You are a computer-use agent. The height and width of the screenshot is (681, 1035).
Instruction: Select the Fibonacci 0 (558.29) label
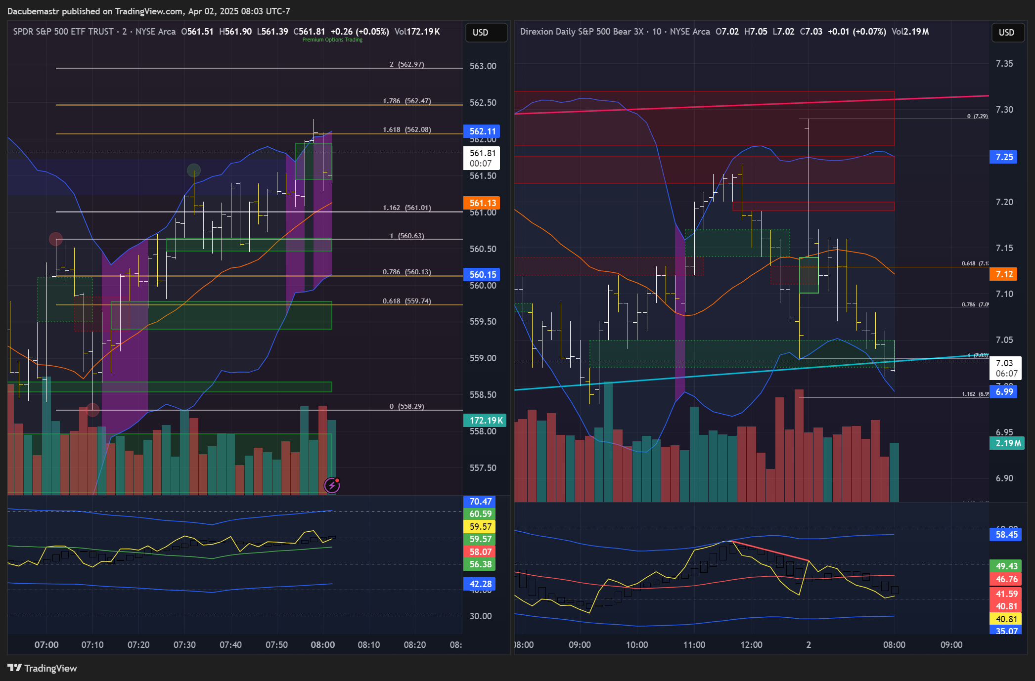[x=406, y=406]
